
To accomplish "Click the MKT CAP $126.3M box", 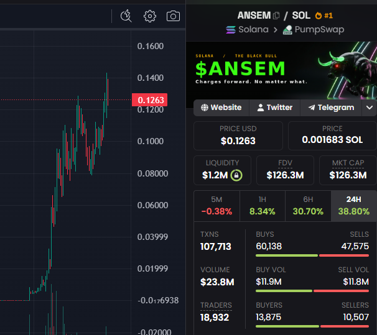I will click(x=348, y=170).
